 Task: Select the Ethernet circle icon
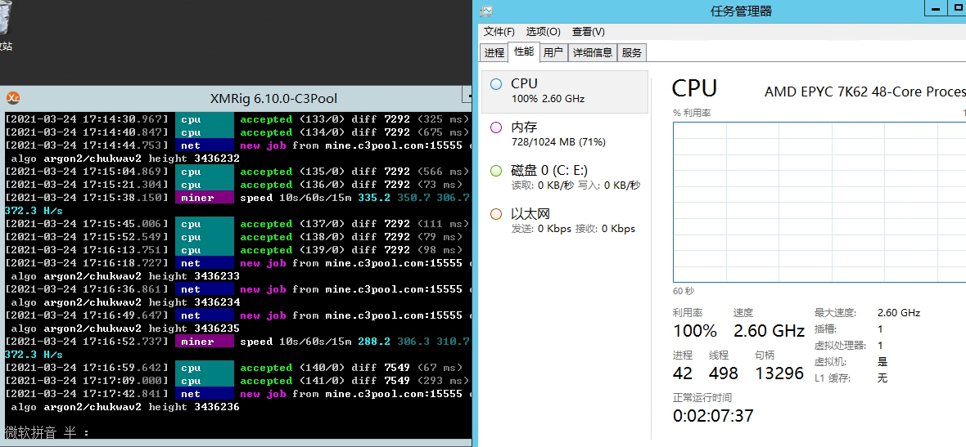point(496,215)
